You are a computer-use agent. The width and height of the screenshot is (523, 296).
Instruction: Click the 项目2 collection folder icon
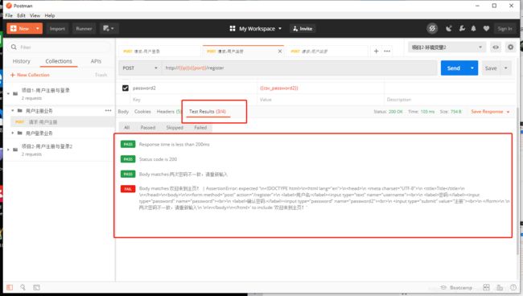click(15, 150)
